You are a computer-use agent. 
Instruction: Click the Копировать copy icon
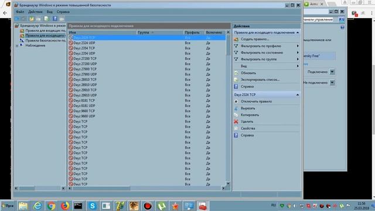236,115
